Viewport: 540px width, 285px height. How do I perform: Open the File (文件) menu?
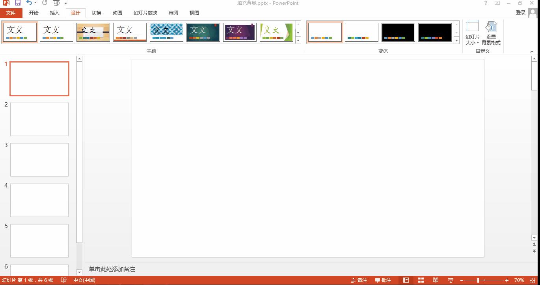pos(11,13)
